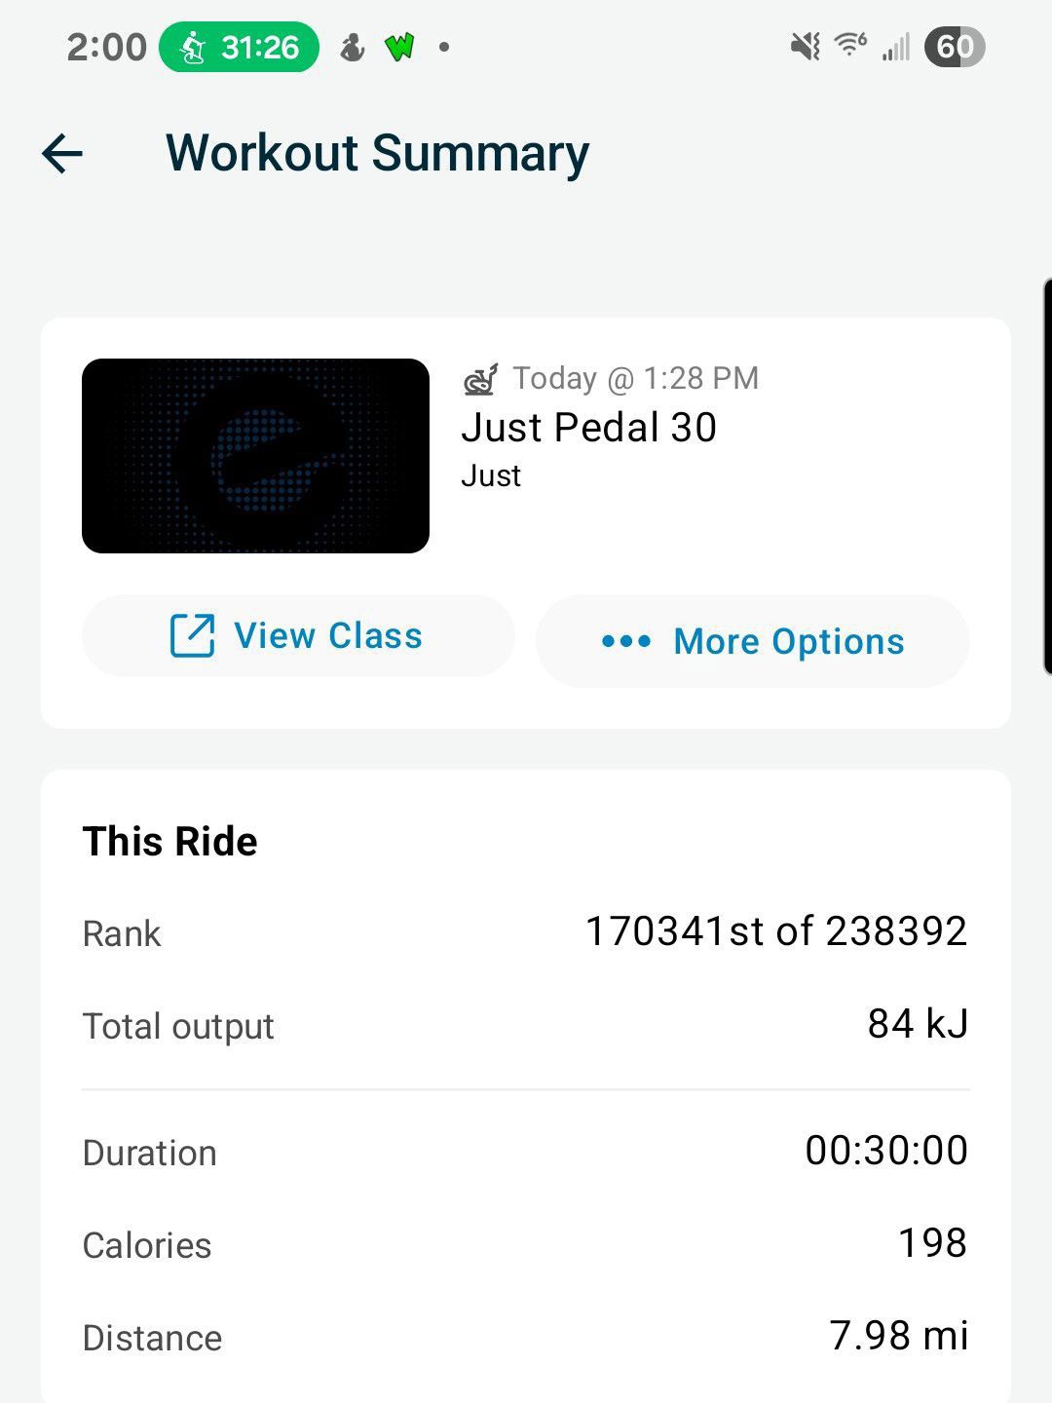Tap the Distance value 7.98 mi
This screenshot has height=1403, width=1052.
899,1336
